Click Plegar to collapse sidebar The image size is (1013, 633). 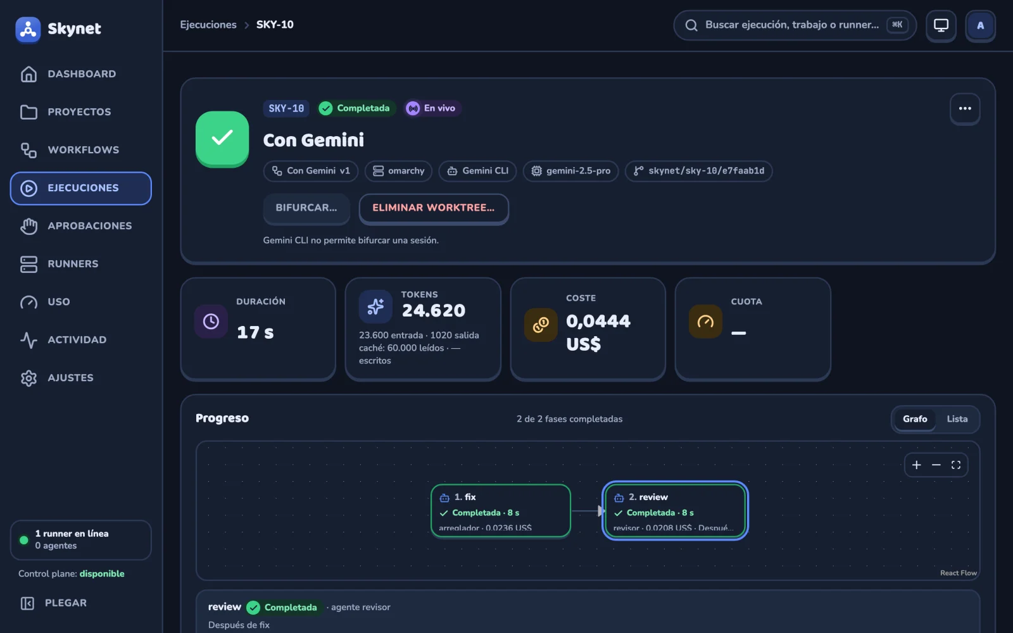coord(81,603)
